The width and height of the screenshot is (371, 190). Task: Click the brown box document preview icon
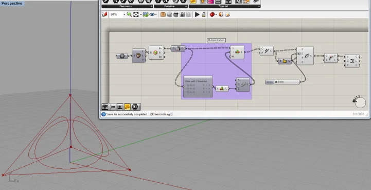163,15
